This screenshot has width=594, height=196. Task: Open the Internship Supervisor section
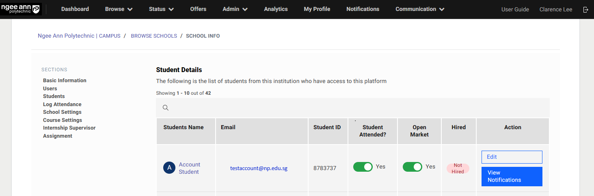point(69,128)
